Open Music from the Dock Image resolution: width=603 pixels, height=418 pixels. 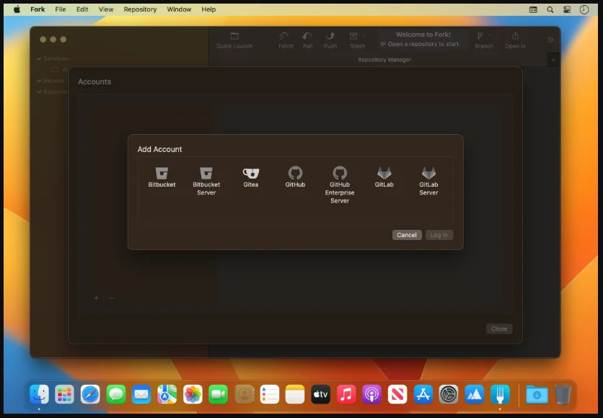(346, 394)
